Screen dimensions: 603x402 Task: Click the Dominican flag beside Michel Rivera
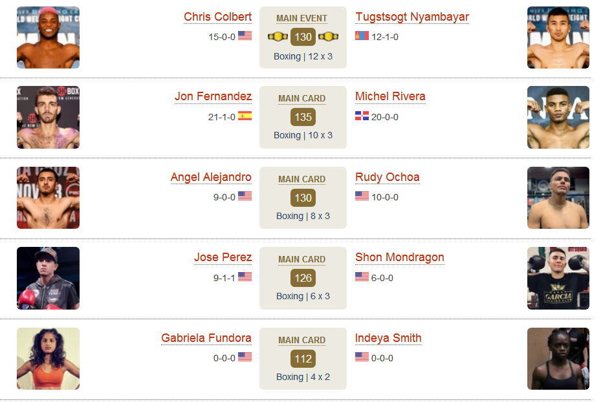362,116
